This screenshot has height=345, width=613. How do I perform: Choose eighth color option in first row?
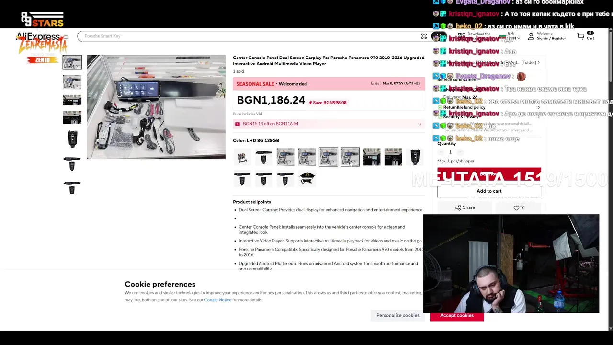coord(393,157)
